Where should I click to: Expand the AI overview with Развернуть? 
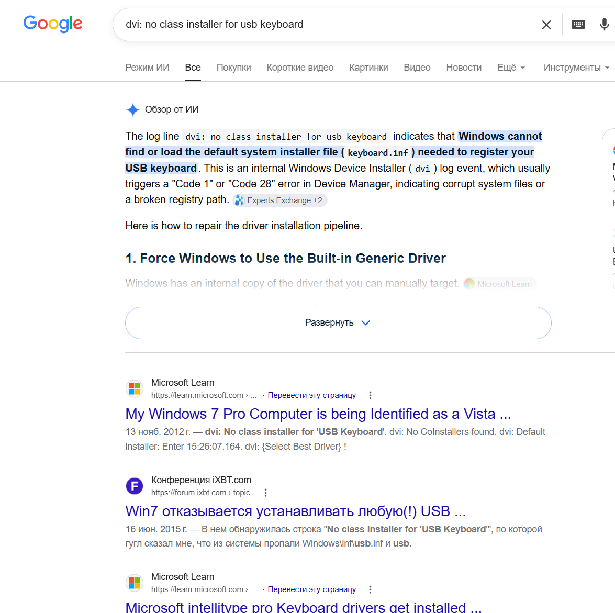[338, 323]
